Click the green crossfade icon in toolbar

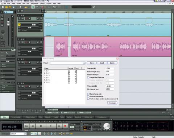33,7
